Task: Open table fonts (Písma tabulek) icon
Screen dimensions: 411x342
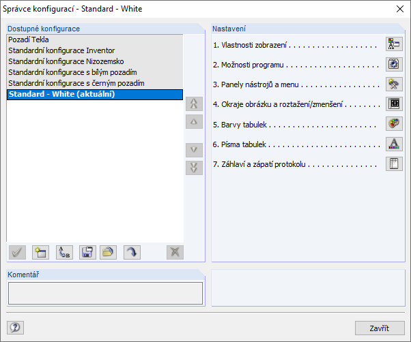Action: [394, 144]
